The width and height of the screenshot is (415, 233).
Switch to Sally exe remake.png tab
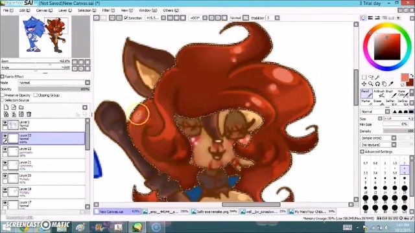point(214,212)
